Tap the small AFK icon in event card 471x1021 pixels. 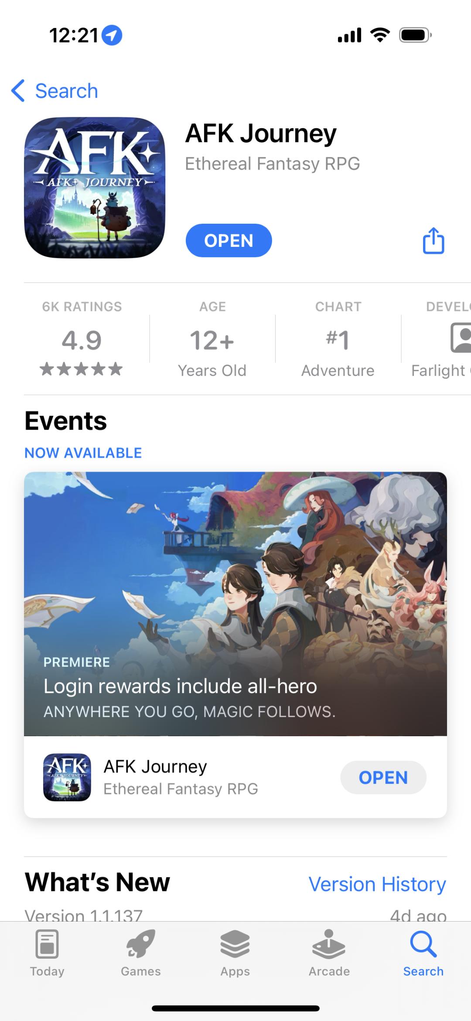67,777
